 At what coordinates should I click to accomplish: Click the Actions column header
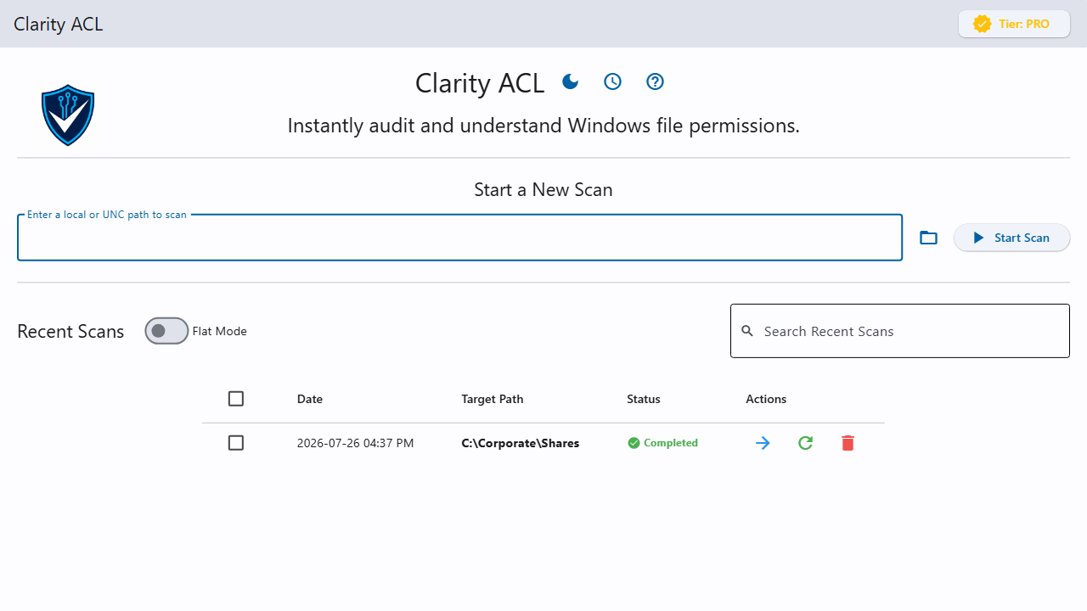tap(766, 399)
